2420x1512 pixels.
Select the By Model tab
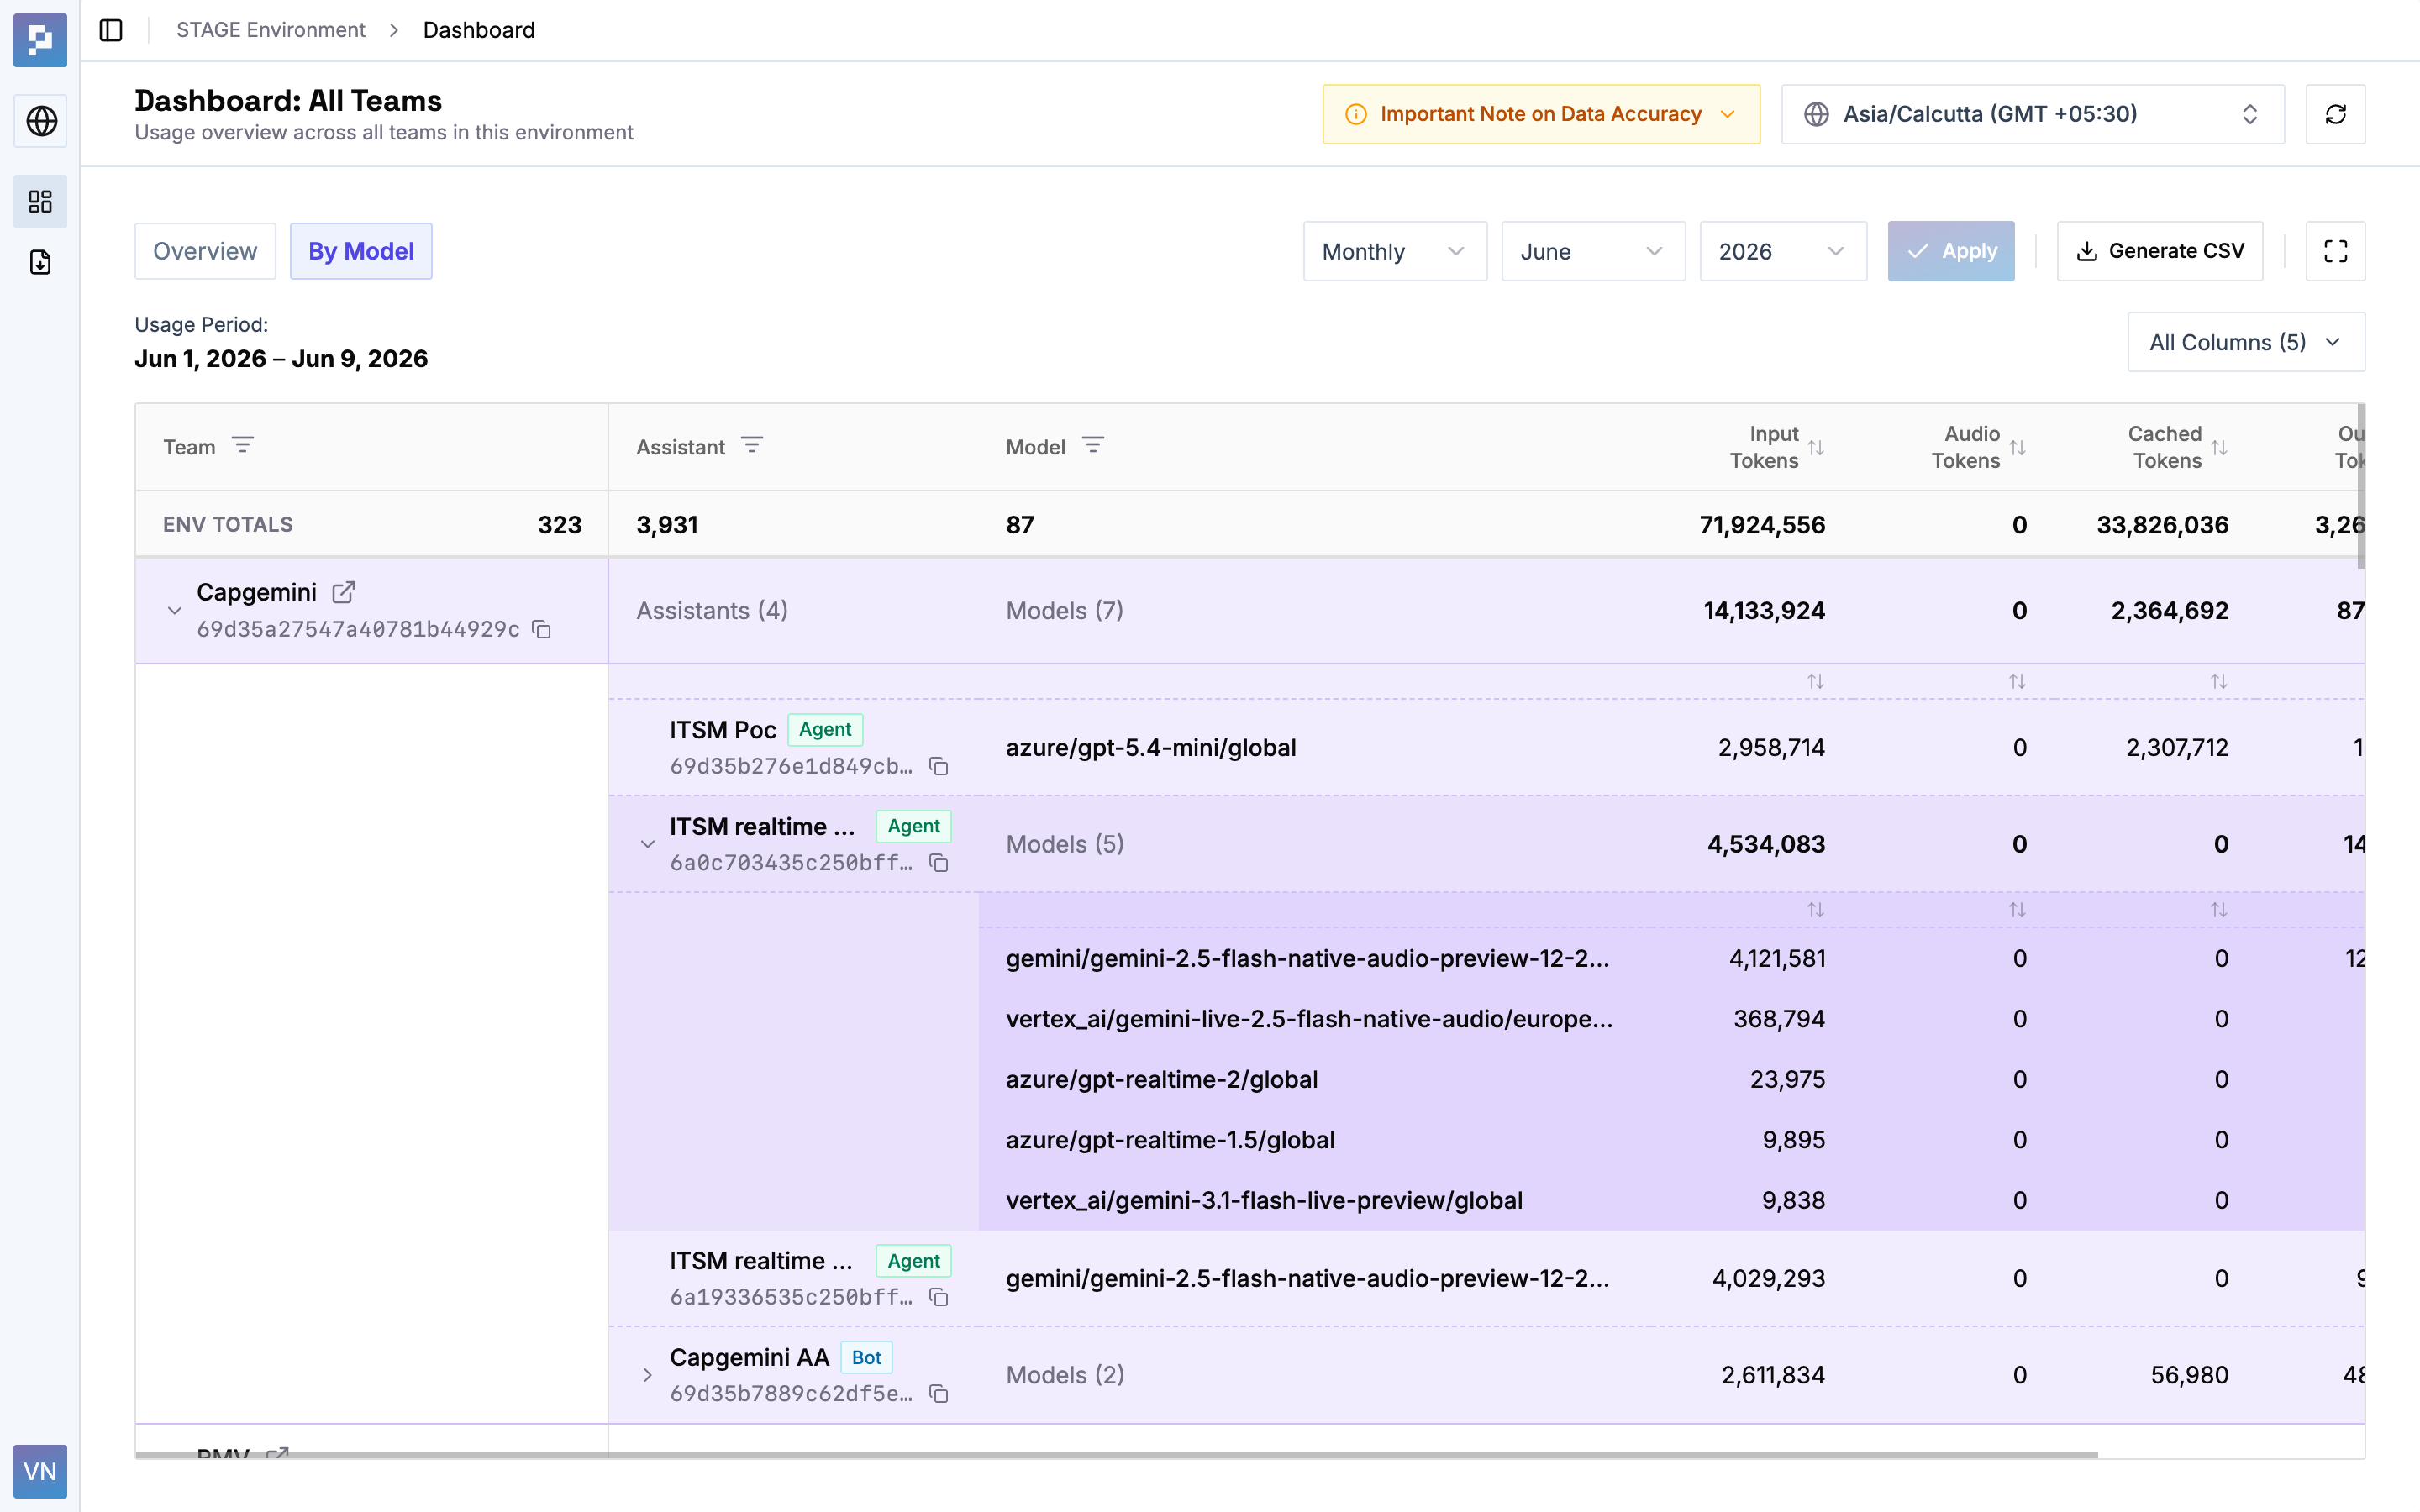(361, 251)
